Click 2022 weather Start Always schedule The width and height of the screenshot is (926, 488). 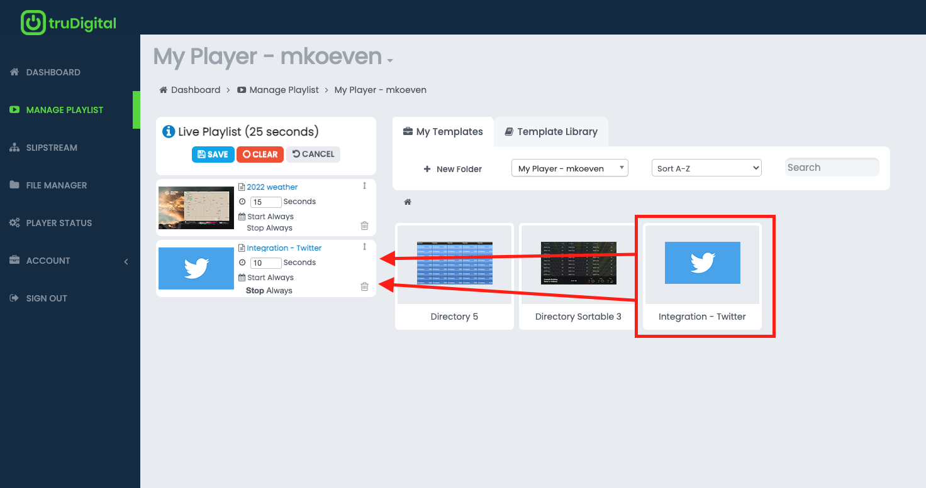[271, 217]
